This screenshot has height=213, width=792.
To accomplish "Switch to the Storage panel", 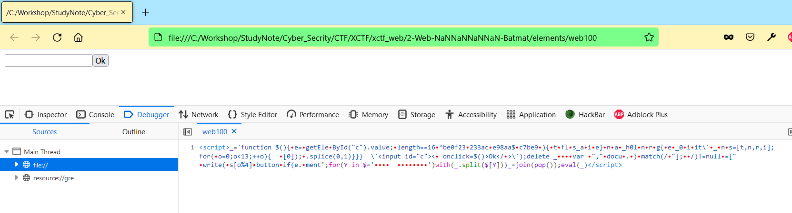I will (417, 114).
